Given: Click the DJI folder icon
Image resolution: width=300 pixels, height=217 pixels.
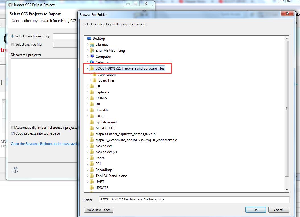Looking at the screenshot, I should [x=92, y=104].
